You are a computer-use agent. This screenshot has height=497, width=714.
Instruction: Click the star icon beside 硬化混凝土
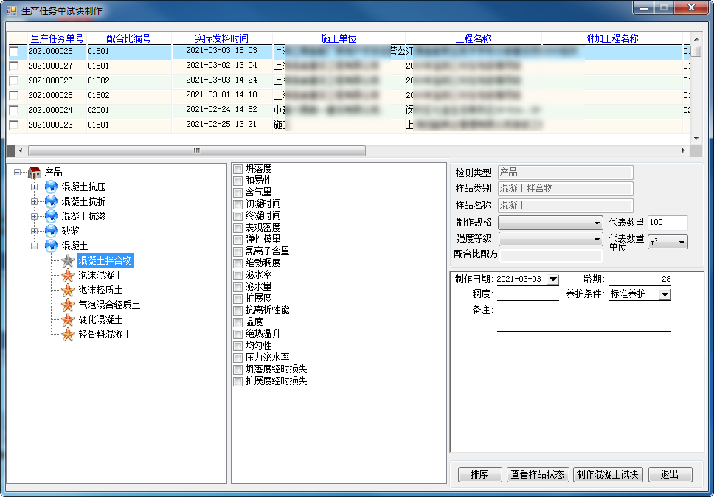(68, 319)
